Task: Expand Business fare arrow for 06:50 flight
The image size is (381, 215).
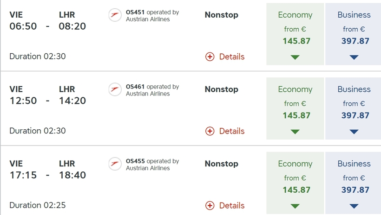Action: pyautogui.click(x=354, y=57)
